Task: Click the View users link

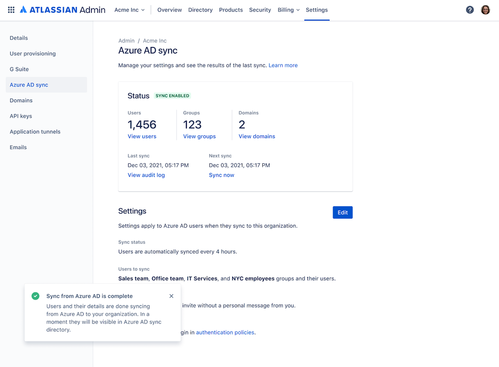Action: tap(142, 136)
